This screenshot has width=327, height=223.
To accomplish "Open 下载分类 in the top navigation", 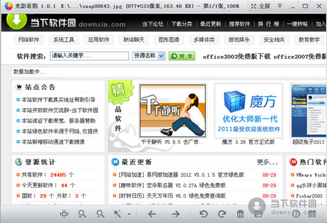I will [x=181, y=24].
